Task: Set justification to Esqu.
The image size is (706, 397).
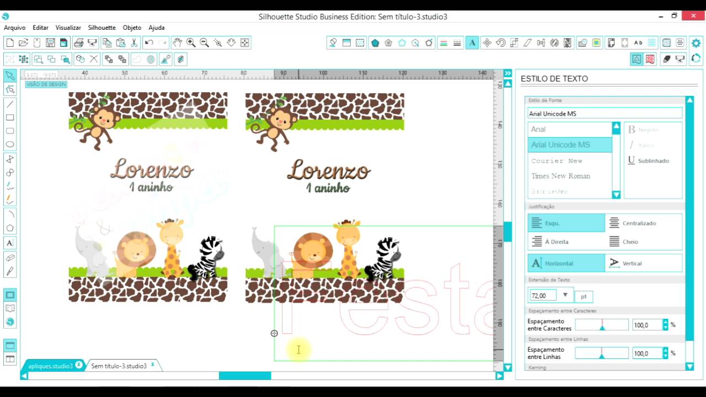Action: pyautogui.click(x=566, y=223)
